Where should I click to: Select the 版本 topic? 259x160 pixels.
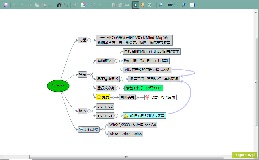(x=82, y=111)
